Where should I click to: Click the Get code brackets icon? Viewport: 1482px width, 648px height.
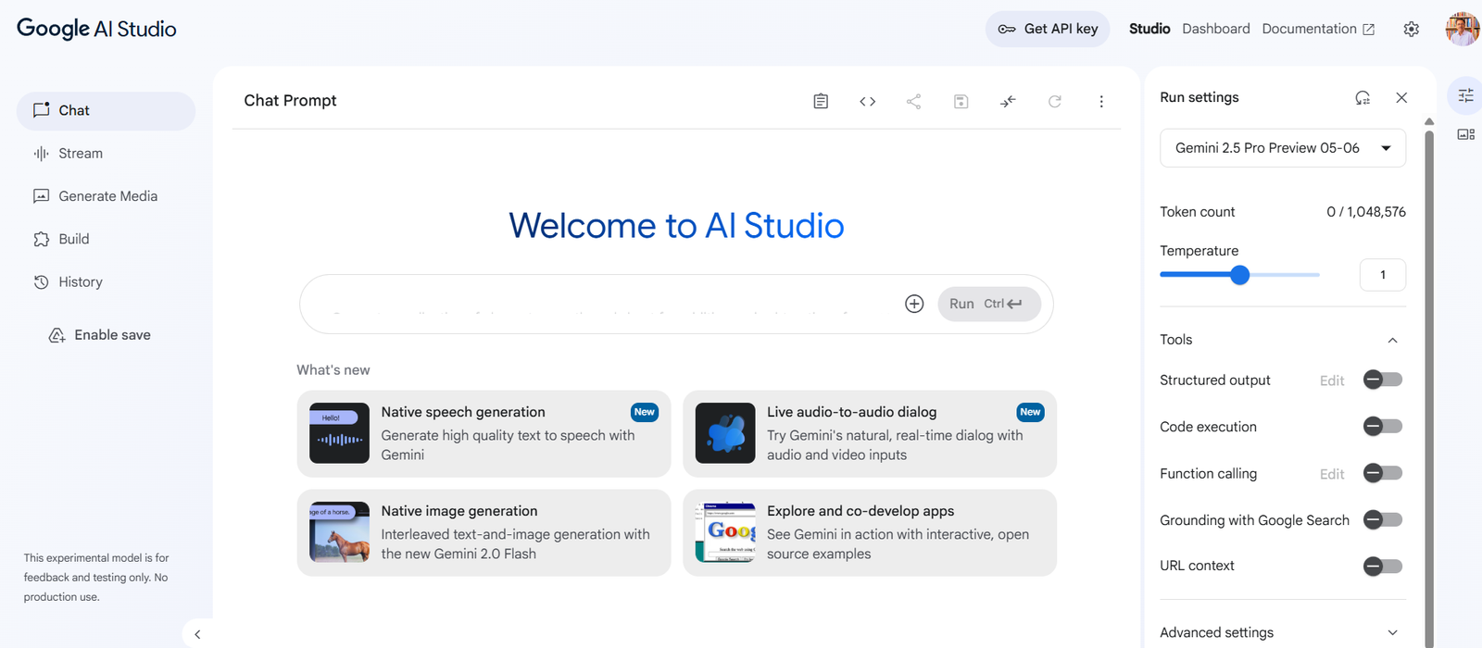click(867, 101)
